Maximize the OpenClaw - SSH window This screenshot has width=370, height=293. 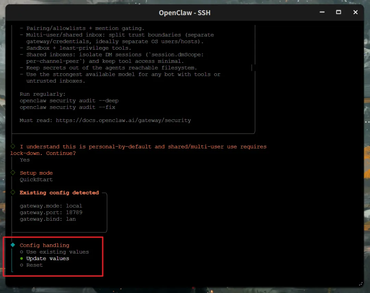tap(338, 12)
